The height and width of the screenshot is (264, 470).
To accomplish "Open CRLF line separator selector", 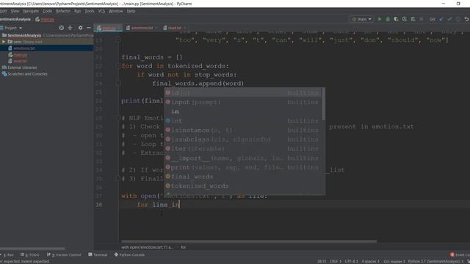I will point(335,262).
